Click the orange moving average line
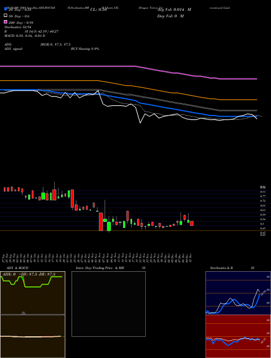Screen dimensions: 271x358 [128, 86]
